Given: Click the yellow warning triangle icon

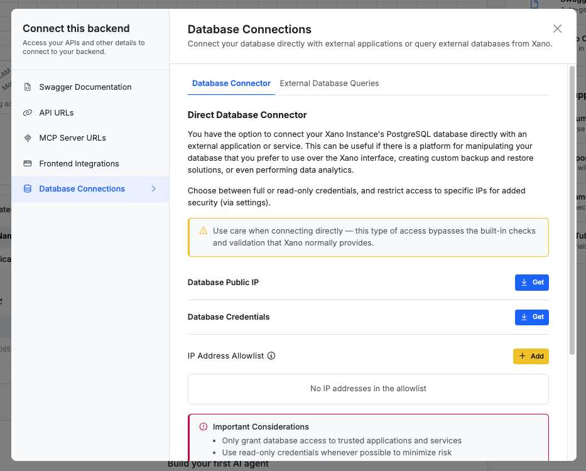Looking at the screenshot, I should pos(203,230).
